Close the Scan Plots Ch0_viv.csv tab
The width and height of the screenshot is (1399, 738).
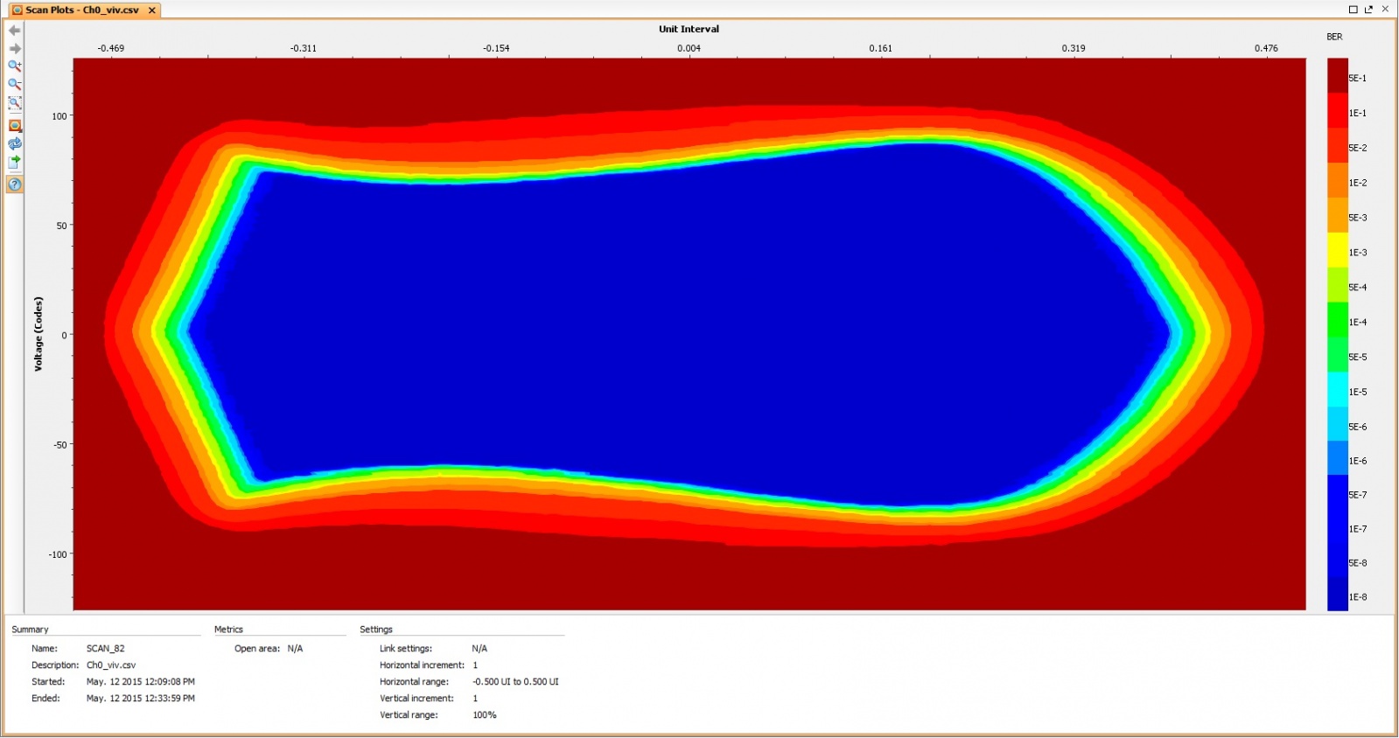[152, 10]
